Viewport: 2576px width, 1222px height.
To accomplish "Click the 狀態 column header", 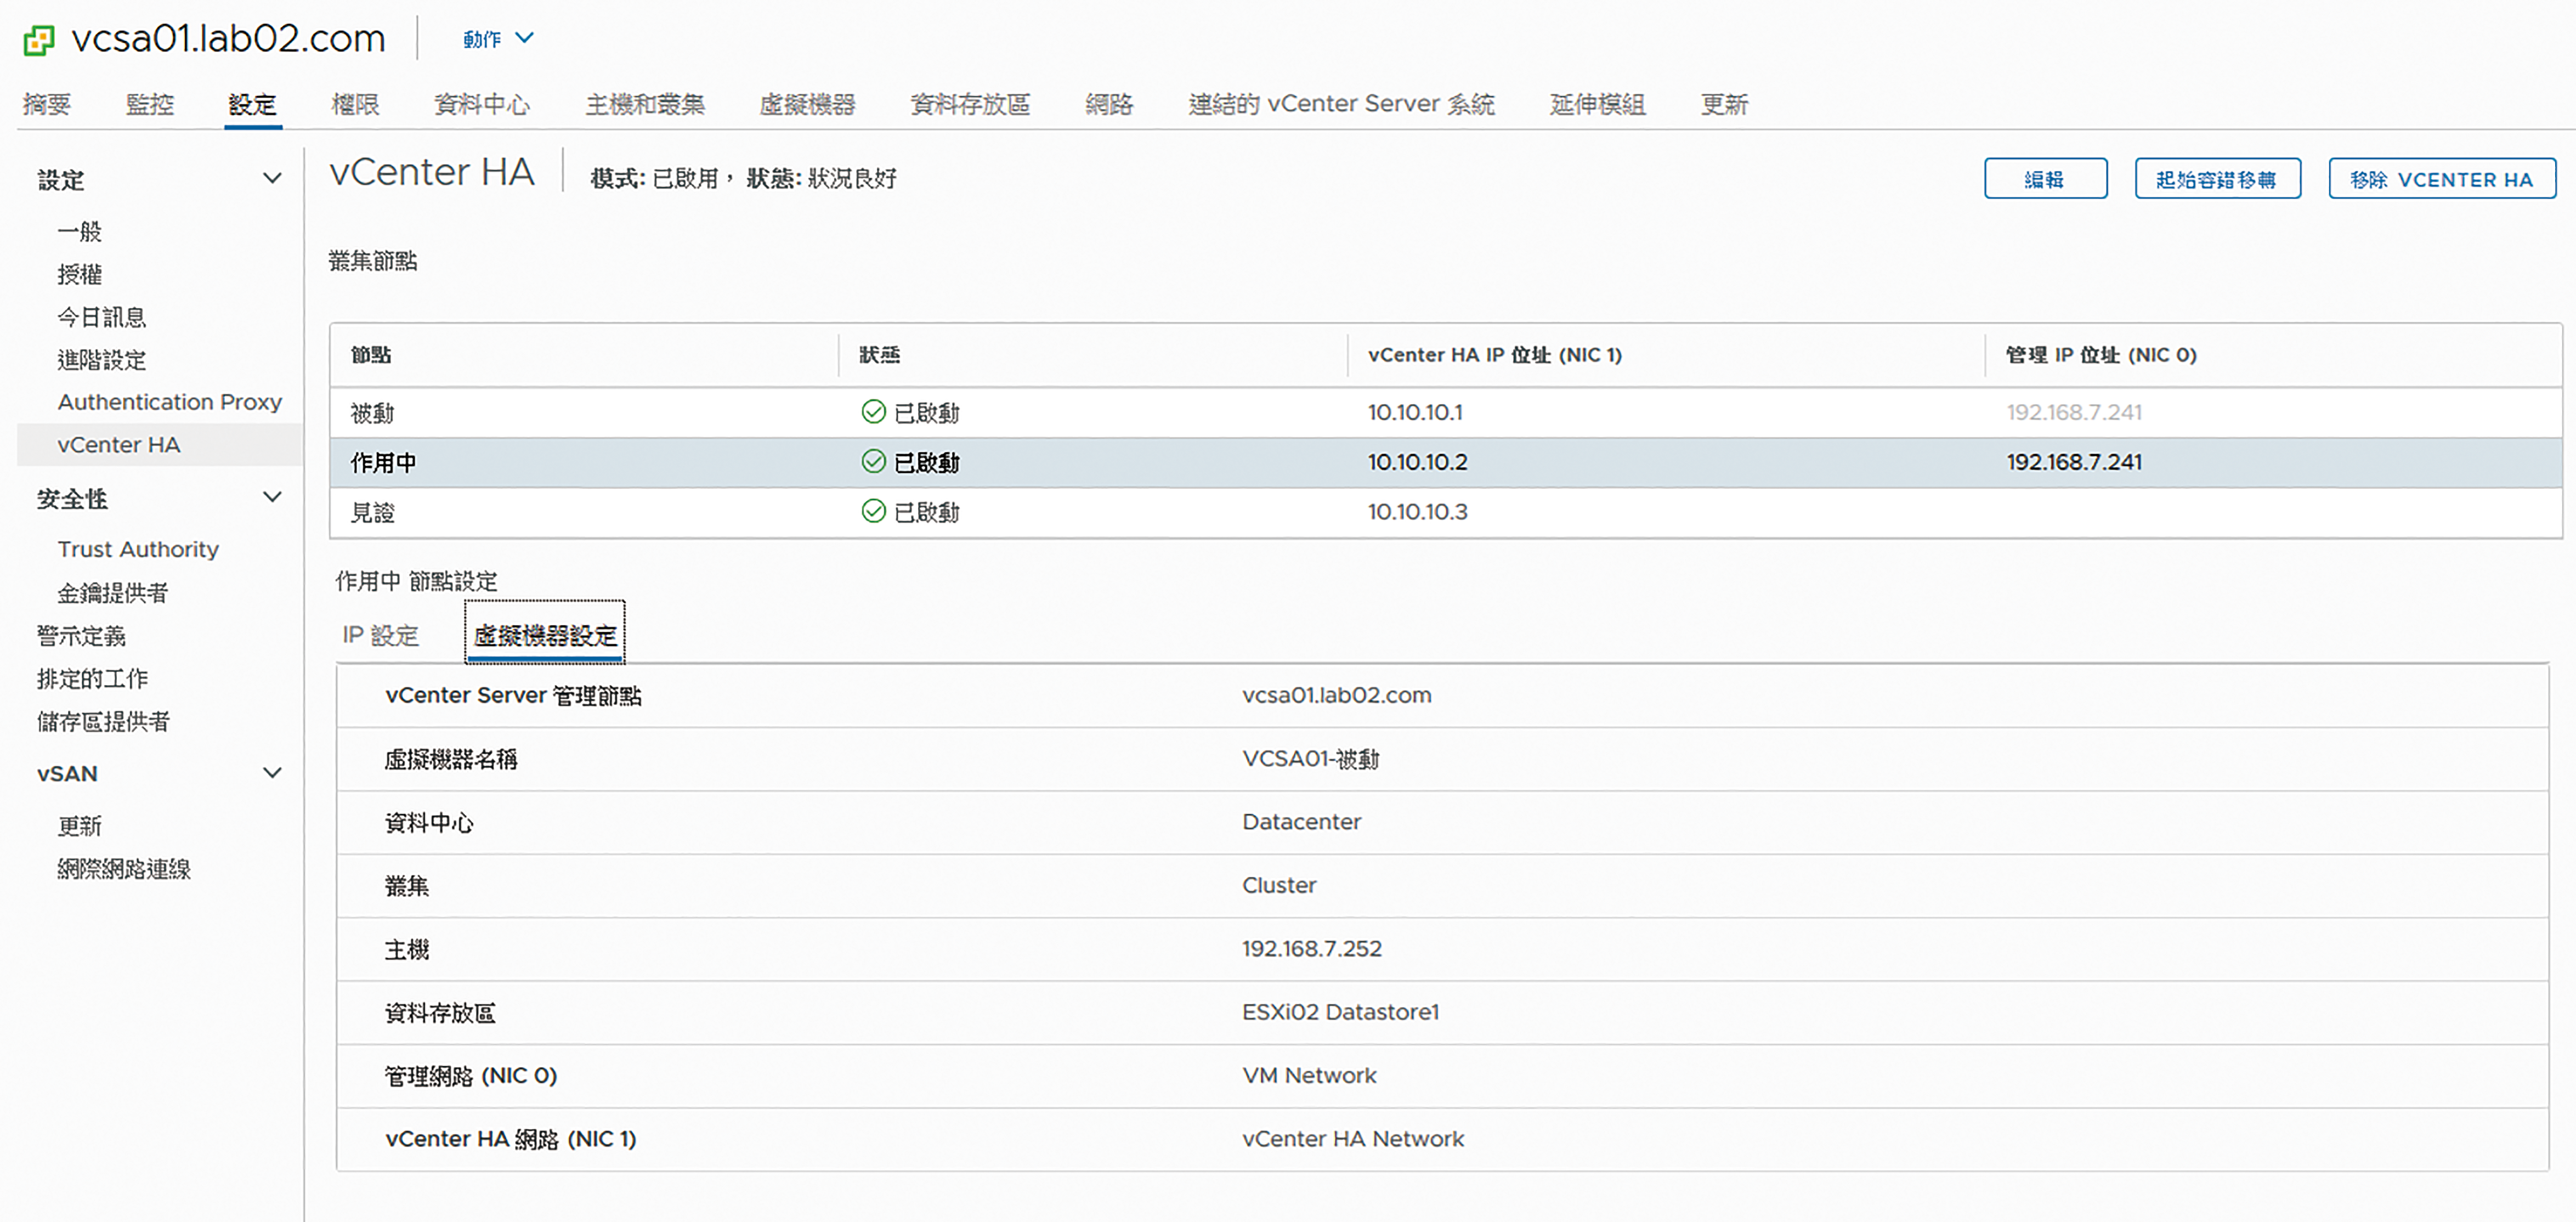I will pyautogui.click(x=880, y=355).
